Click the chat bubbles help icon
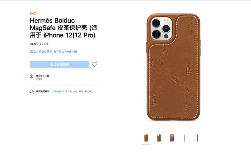251x152 pixels. tap(32, 92)
